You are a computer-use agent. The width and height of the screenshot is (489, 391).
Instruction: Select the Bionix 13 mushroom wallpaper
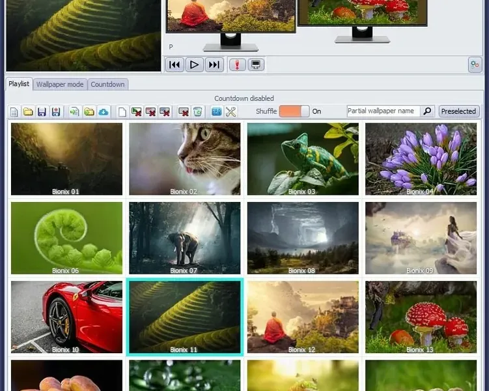(421, 317)
